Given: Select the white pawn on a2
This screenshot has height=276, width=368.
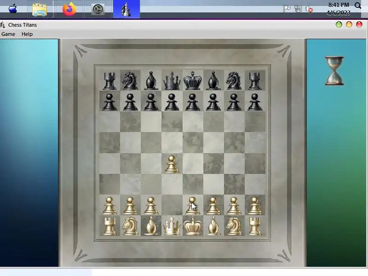Looking at the screenshot, I should [x=109, y=206].
